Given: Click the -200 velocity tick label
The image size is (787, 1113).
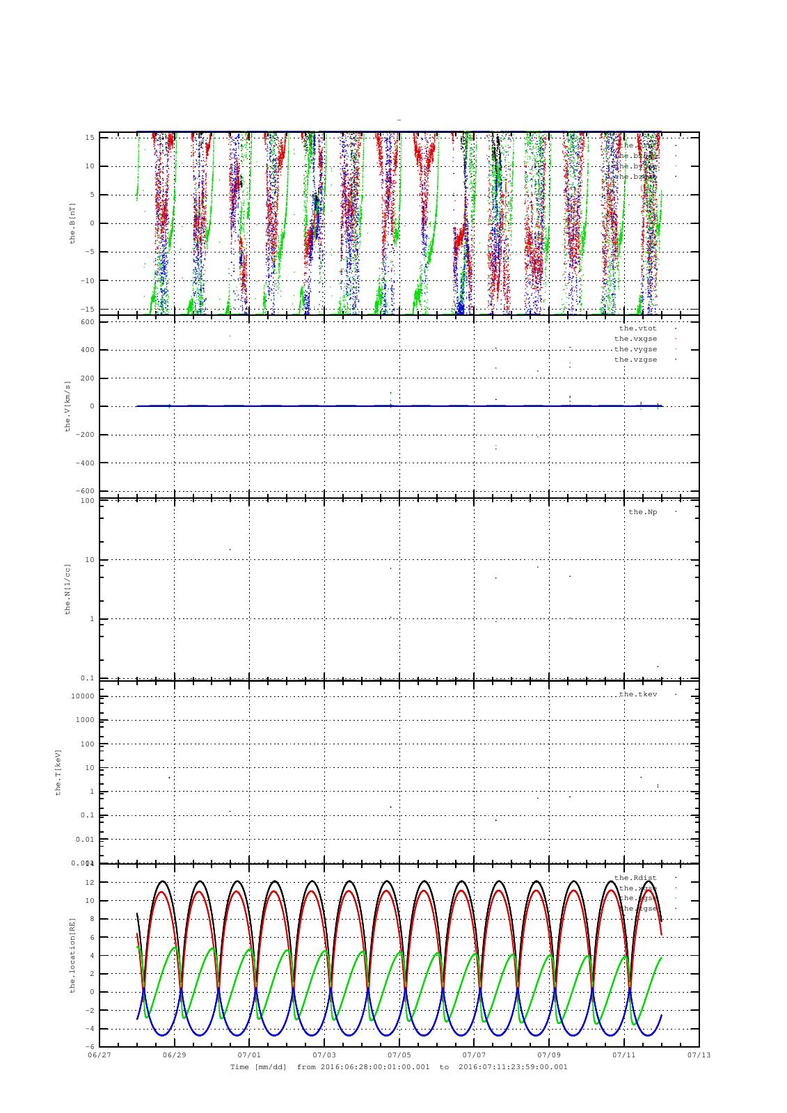Looking at the screenshot, I should (x=85, y=435).
